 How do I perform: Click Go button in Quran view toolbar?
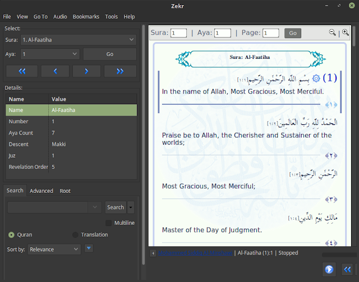pos(293,33)
